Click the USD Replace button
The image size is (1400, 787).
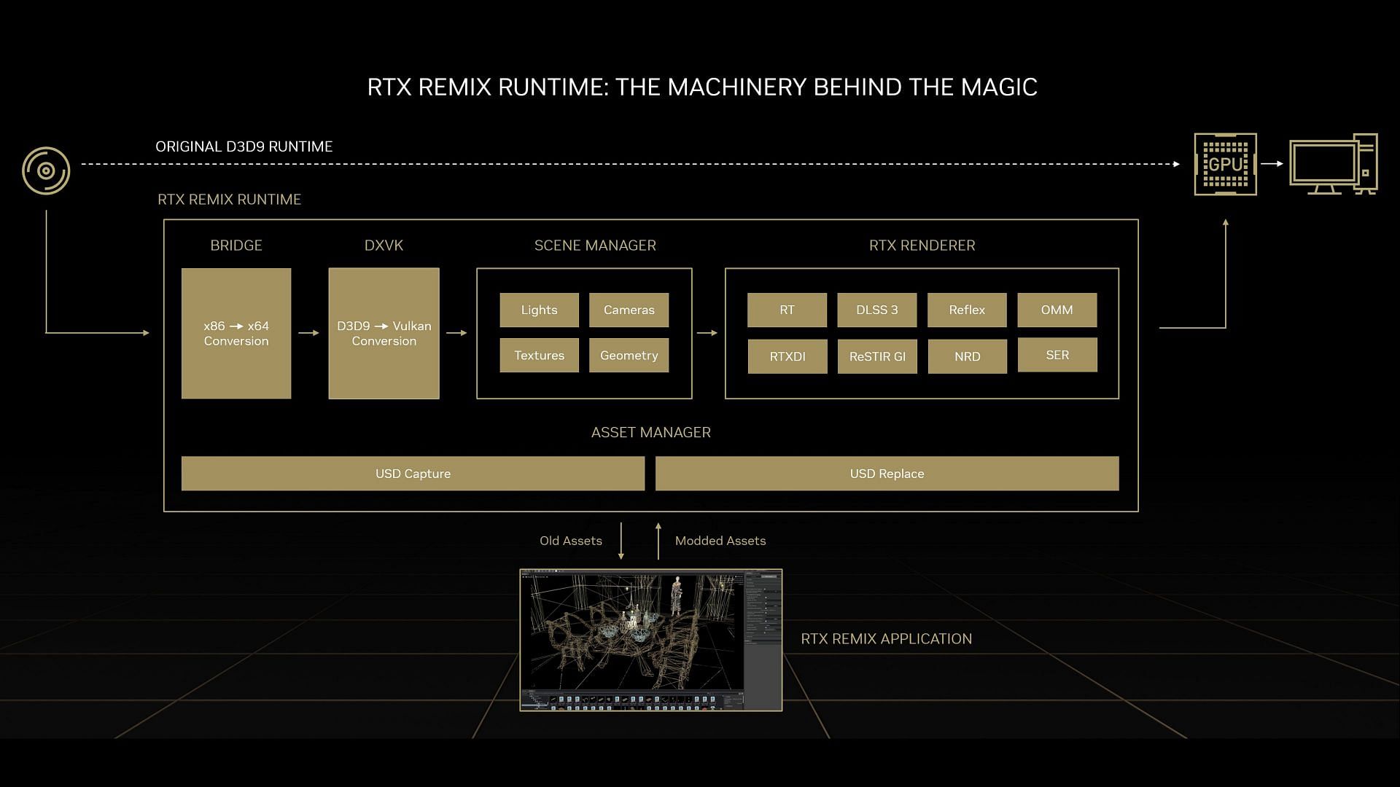point(887,473)
